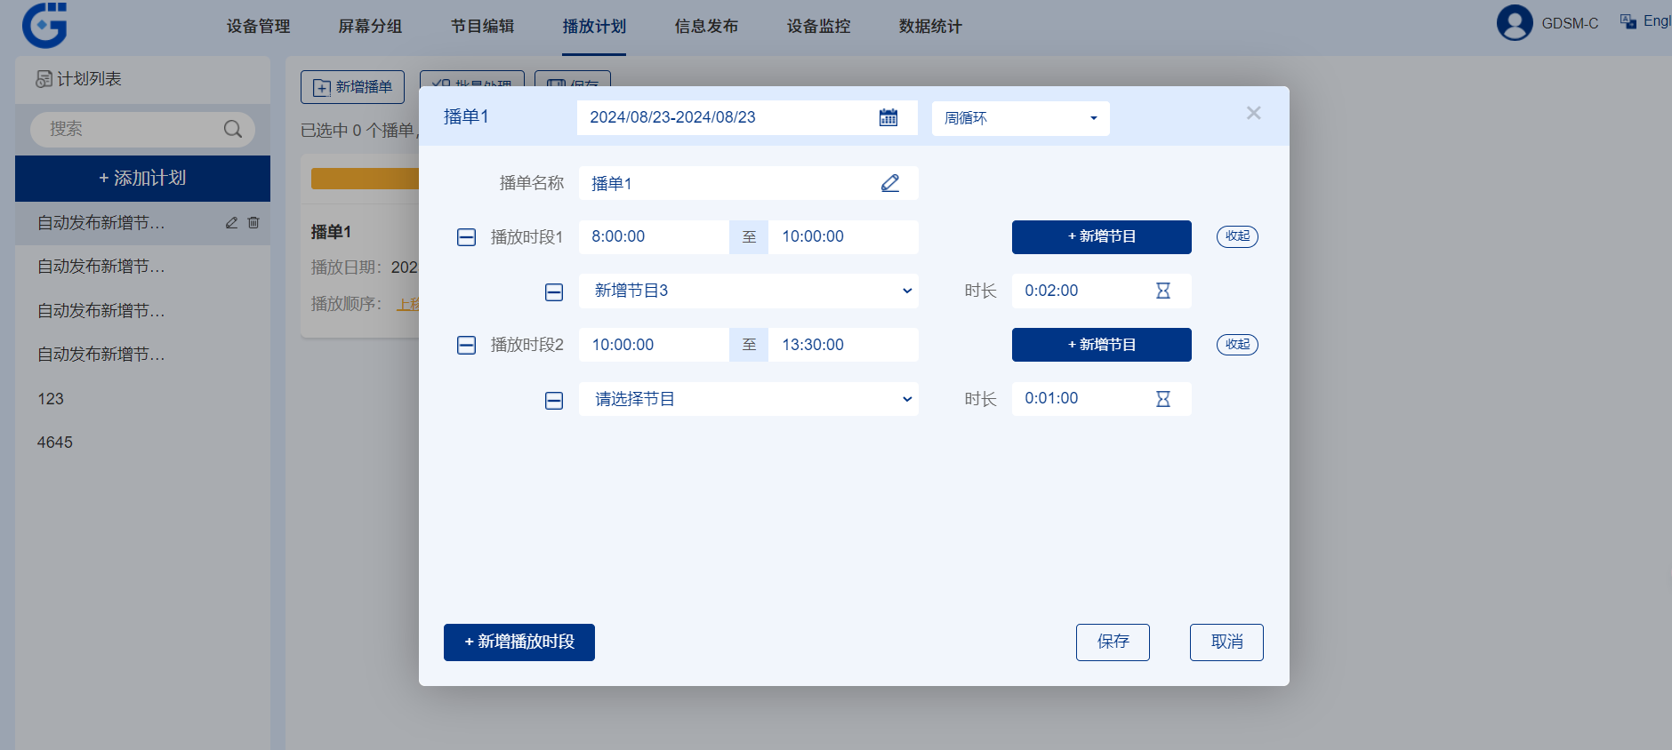Image resolution: width=1672 pixels, height=750 pixels.
Task: Click hourglass icon beside duration 0:01:00
Action: [1162, 399]
